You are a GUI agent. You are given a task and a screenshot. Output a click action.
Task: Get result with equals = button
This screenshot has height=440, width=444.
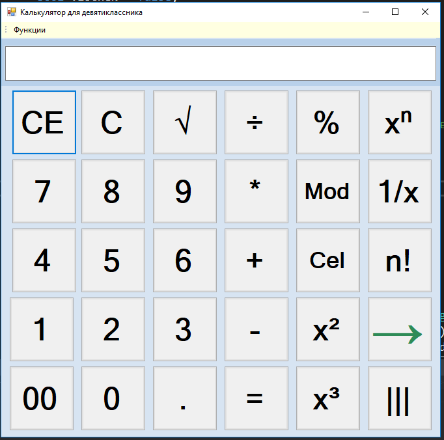coord(257,398)
